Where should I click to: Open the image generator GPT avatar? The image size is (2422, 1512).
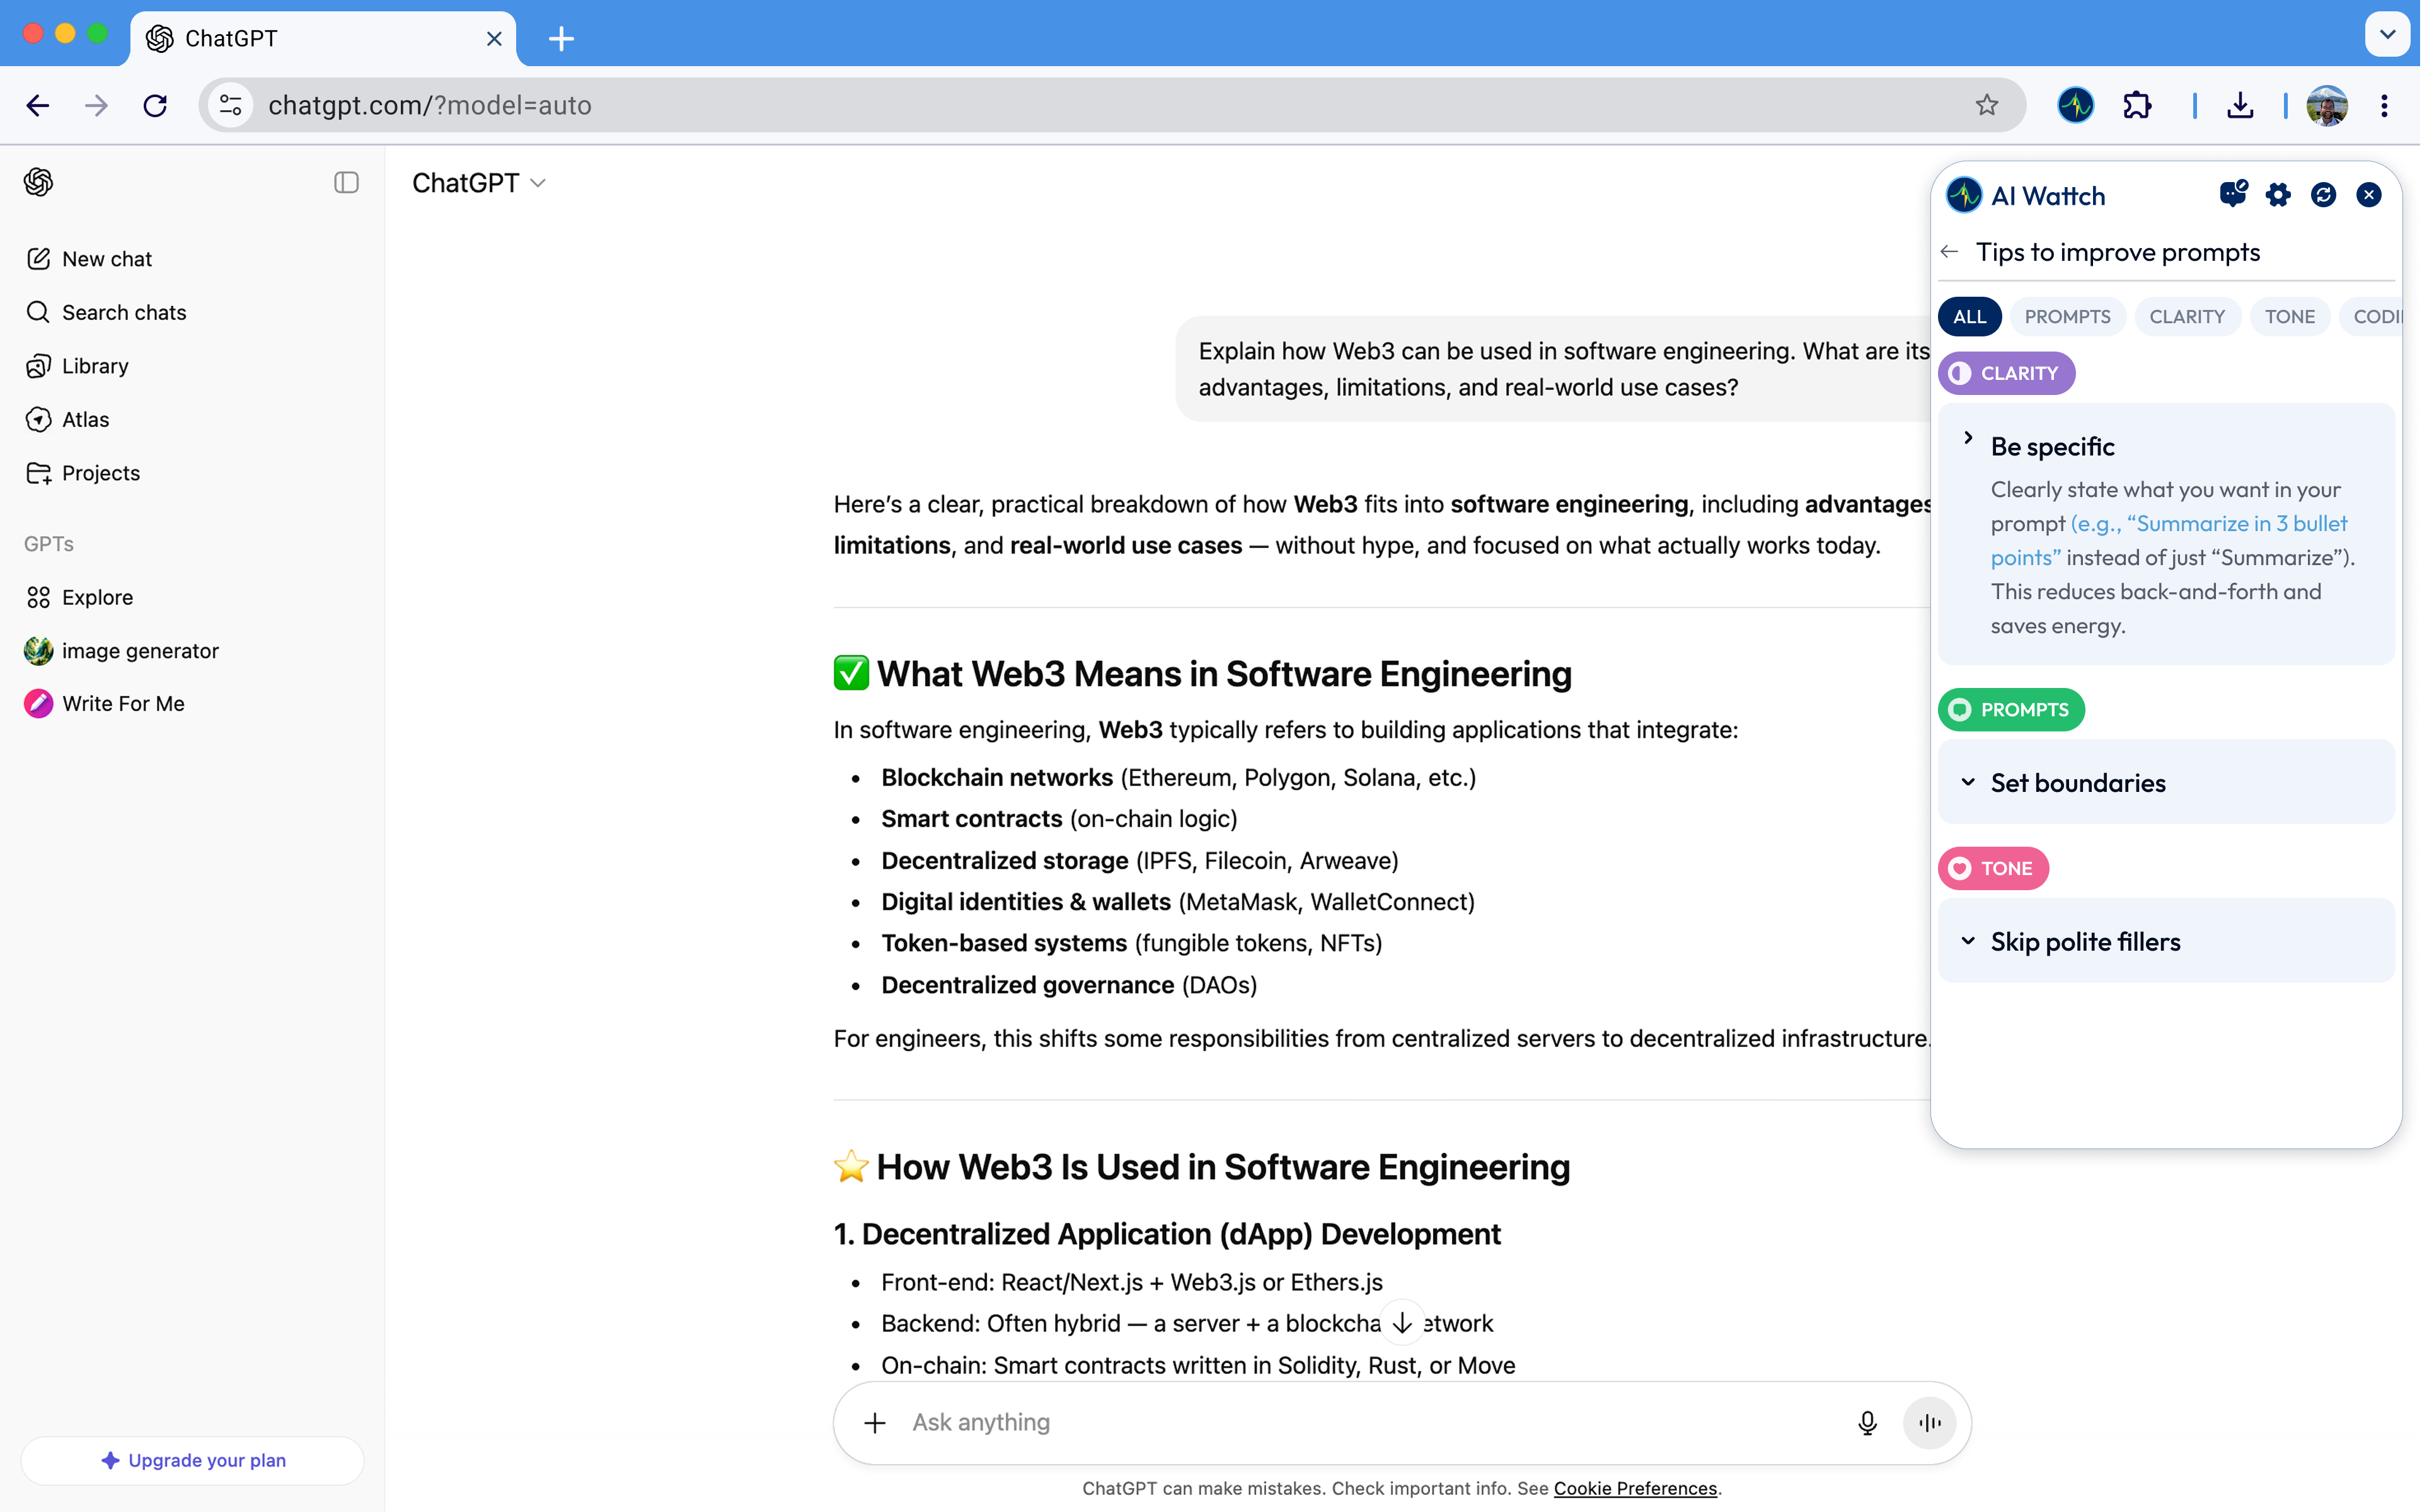click(38, 651)
